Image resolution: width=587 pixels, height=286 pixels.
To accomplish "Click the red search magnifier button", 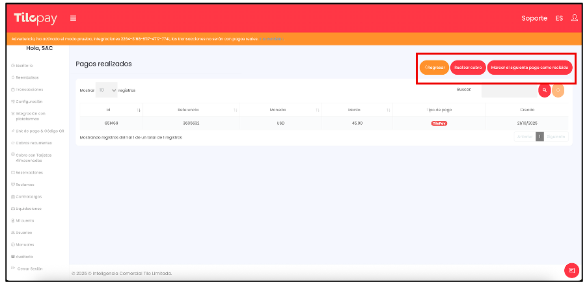I will [545, 90].
